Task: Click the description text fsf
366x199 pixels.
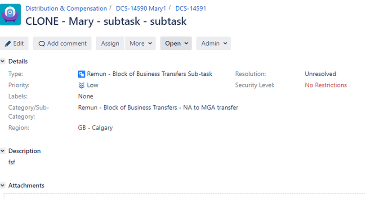Action: 12,162
